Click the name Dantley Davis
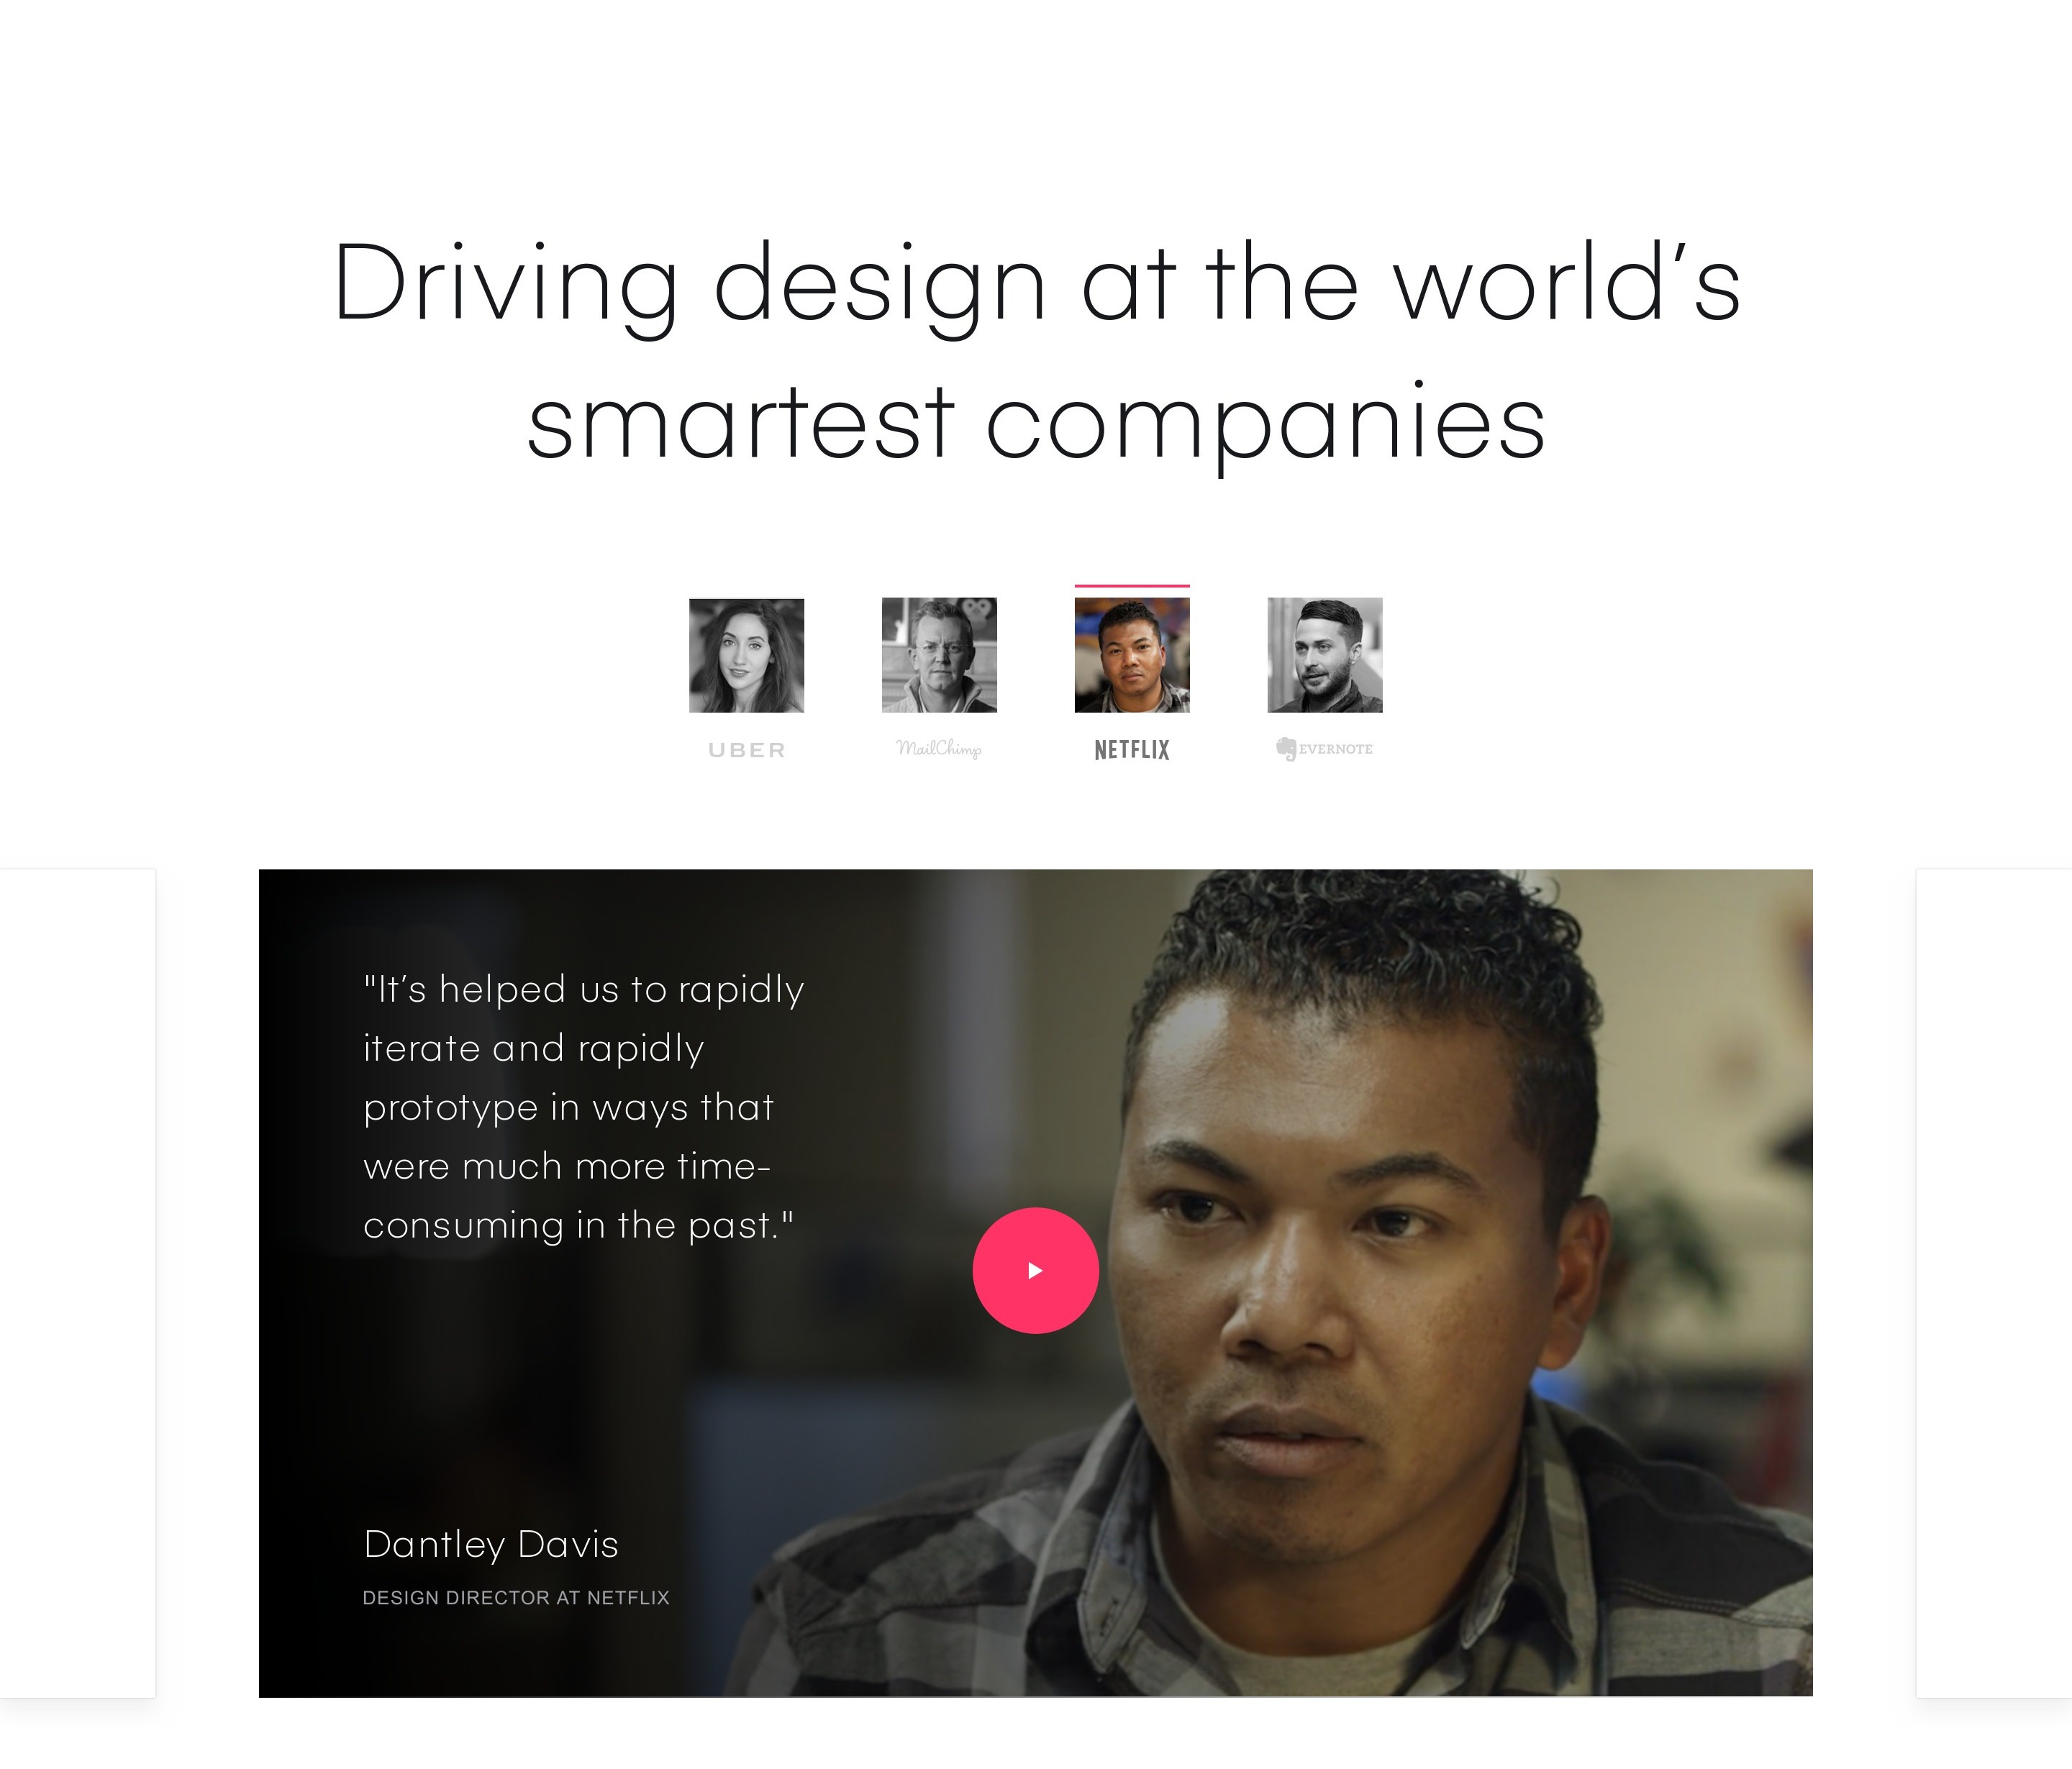 click(x=491, y=1544)
